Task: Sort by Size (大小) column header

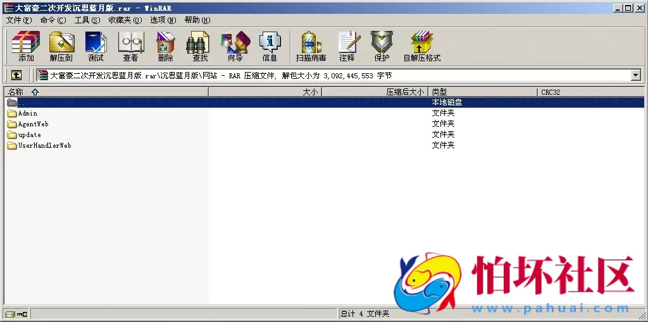Action: click(x=265, y=92)
